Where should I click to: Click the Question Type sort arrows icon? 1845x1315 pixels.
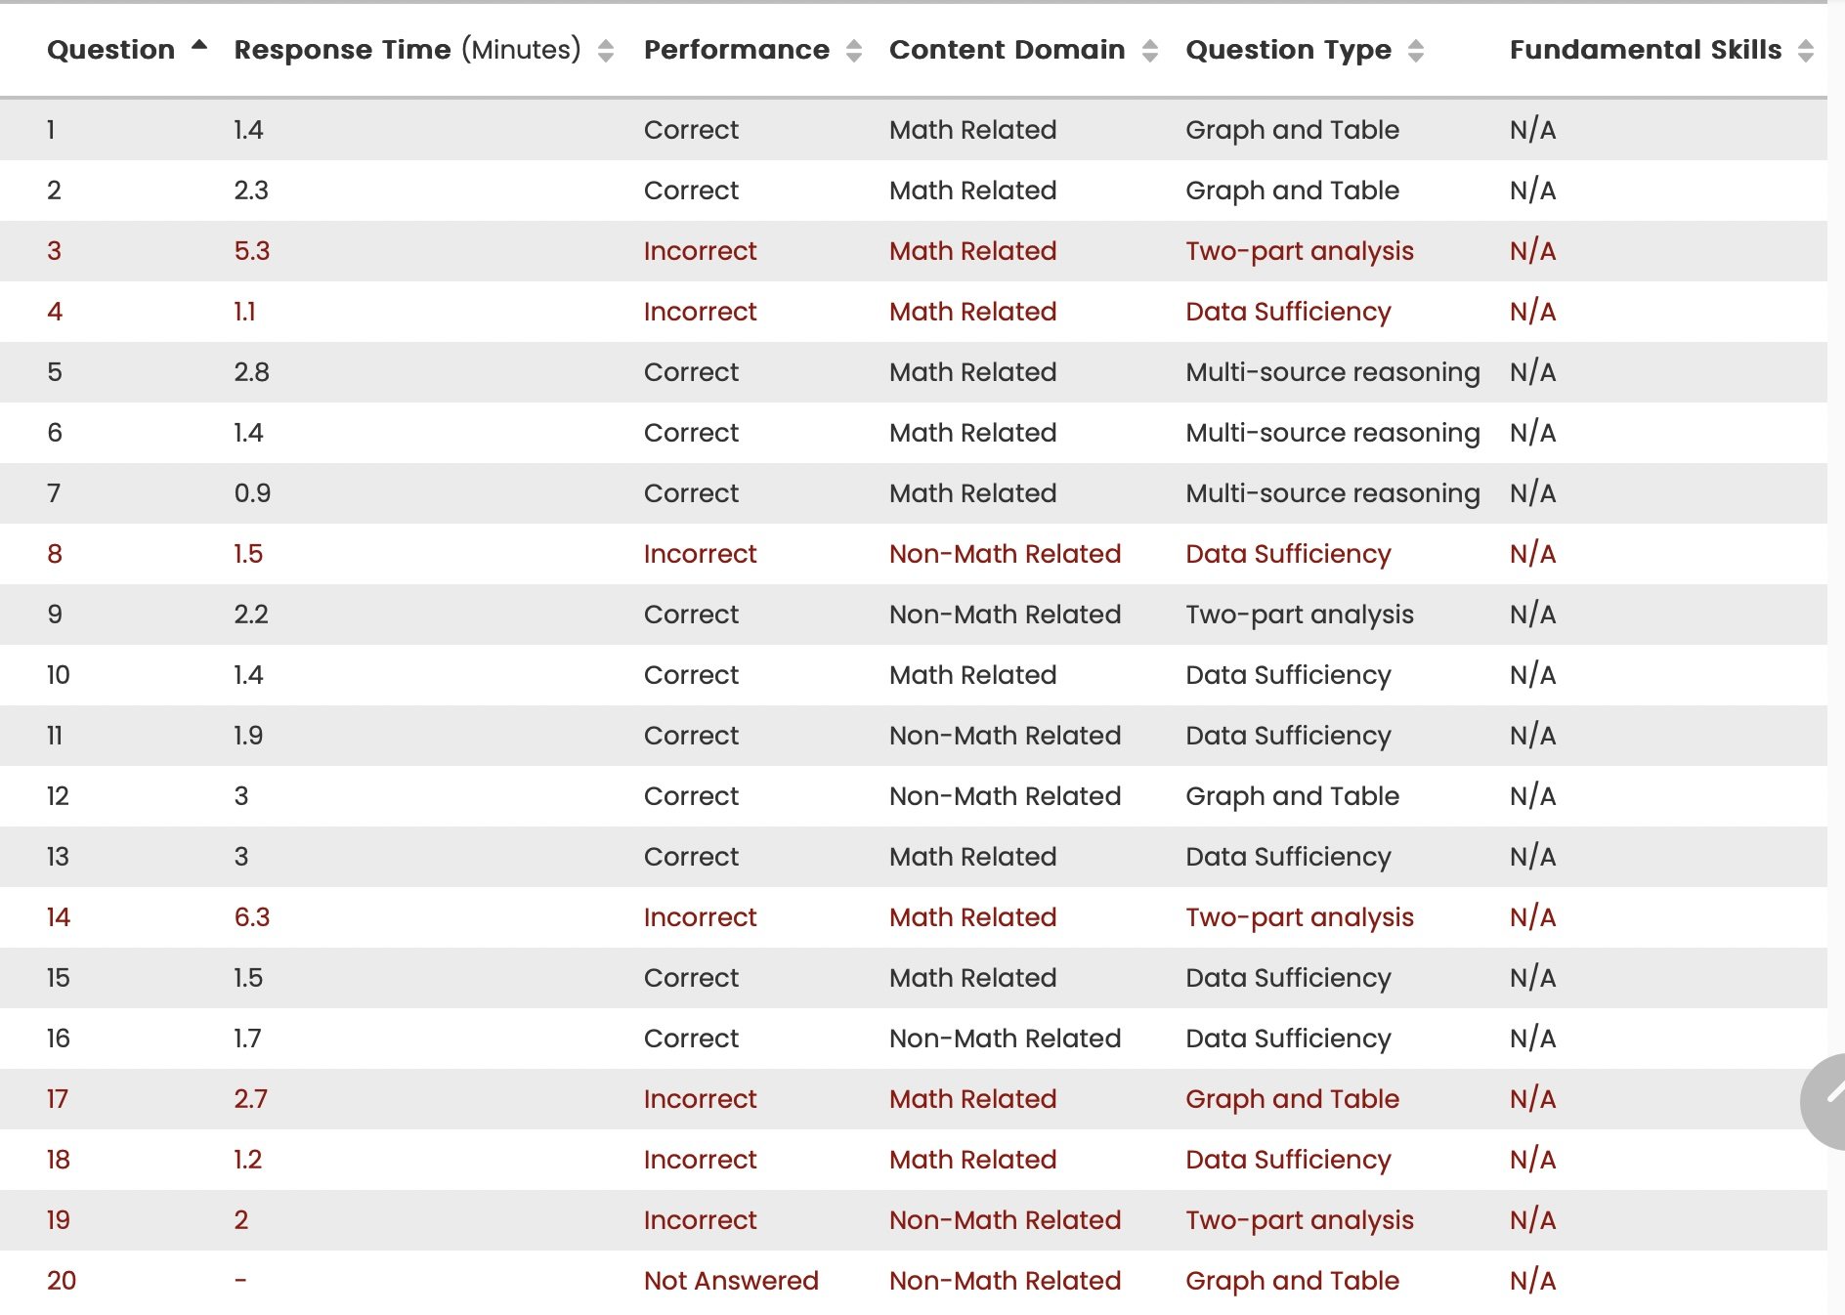click(1416, 51)
